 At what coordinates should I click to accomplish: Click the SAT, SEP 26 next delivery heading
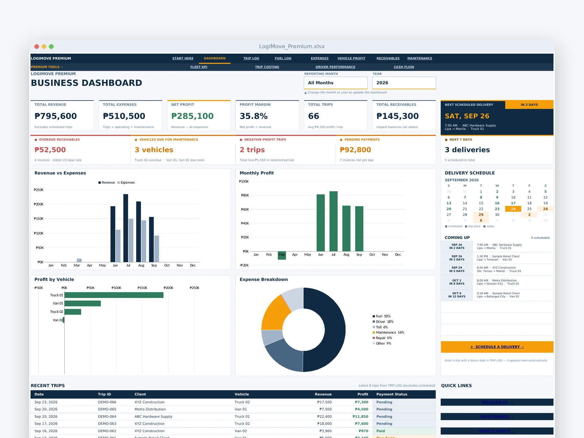click(x=467, y=116)
